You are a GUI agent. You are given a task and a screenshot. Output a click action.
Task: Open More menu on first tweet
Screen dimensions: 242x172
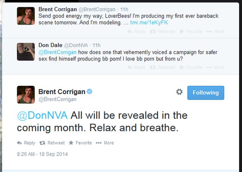(215, 31)
